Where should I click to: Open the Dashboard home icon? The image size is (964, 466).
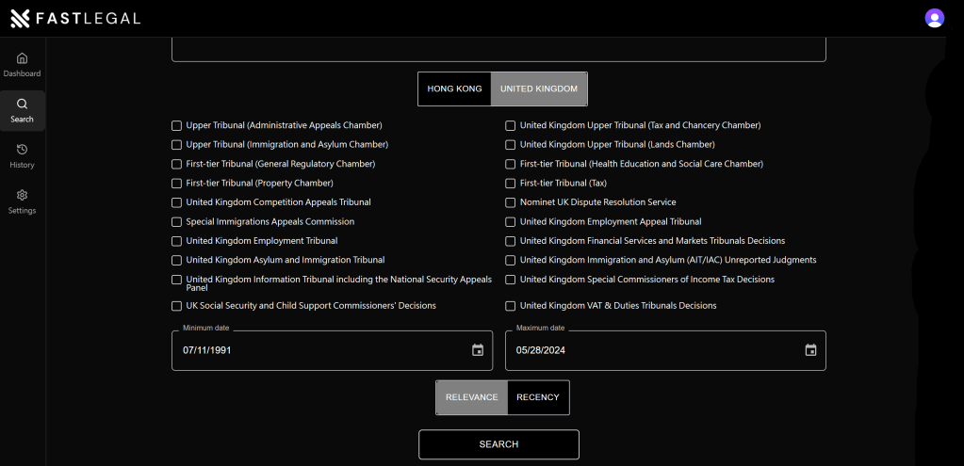point(22,58)
